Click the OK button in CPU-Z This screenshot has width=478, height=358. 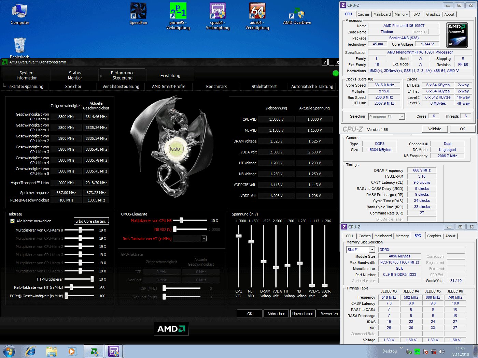(x=462, y=129)
